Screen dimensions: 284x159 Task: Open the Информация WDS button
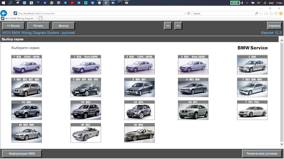click(x=22, y=154)
